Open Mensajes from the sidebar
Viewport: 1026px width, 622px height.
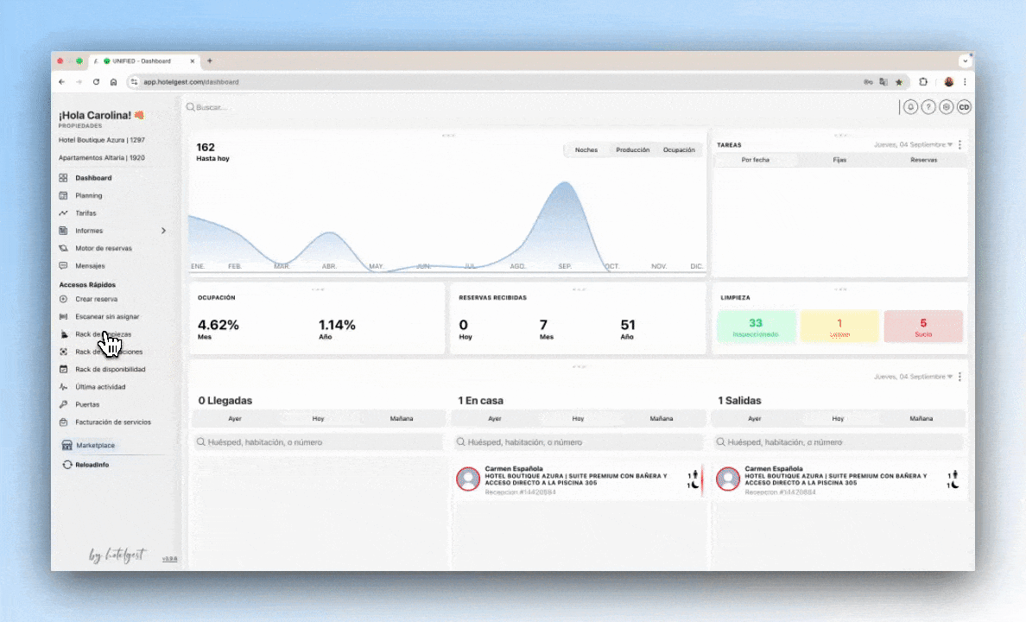(90, 266)
